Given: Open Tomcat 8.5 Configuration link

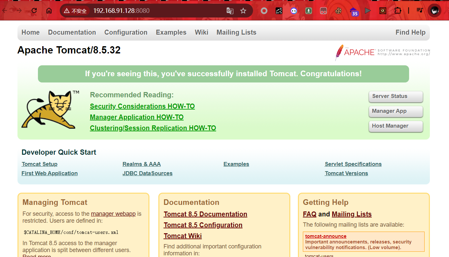Looking at the screenshot, I should (x=203, y=225).
